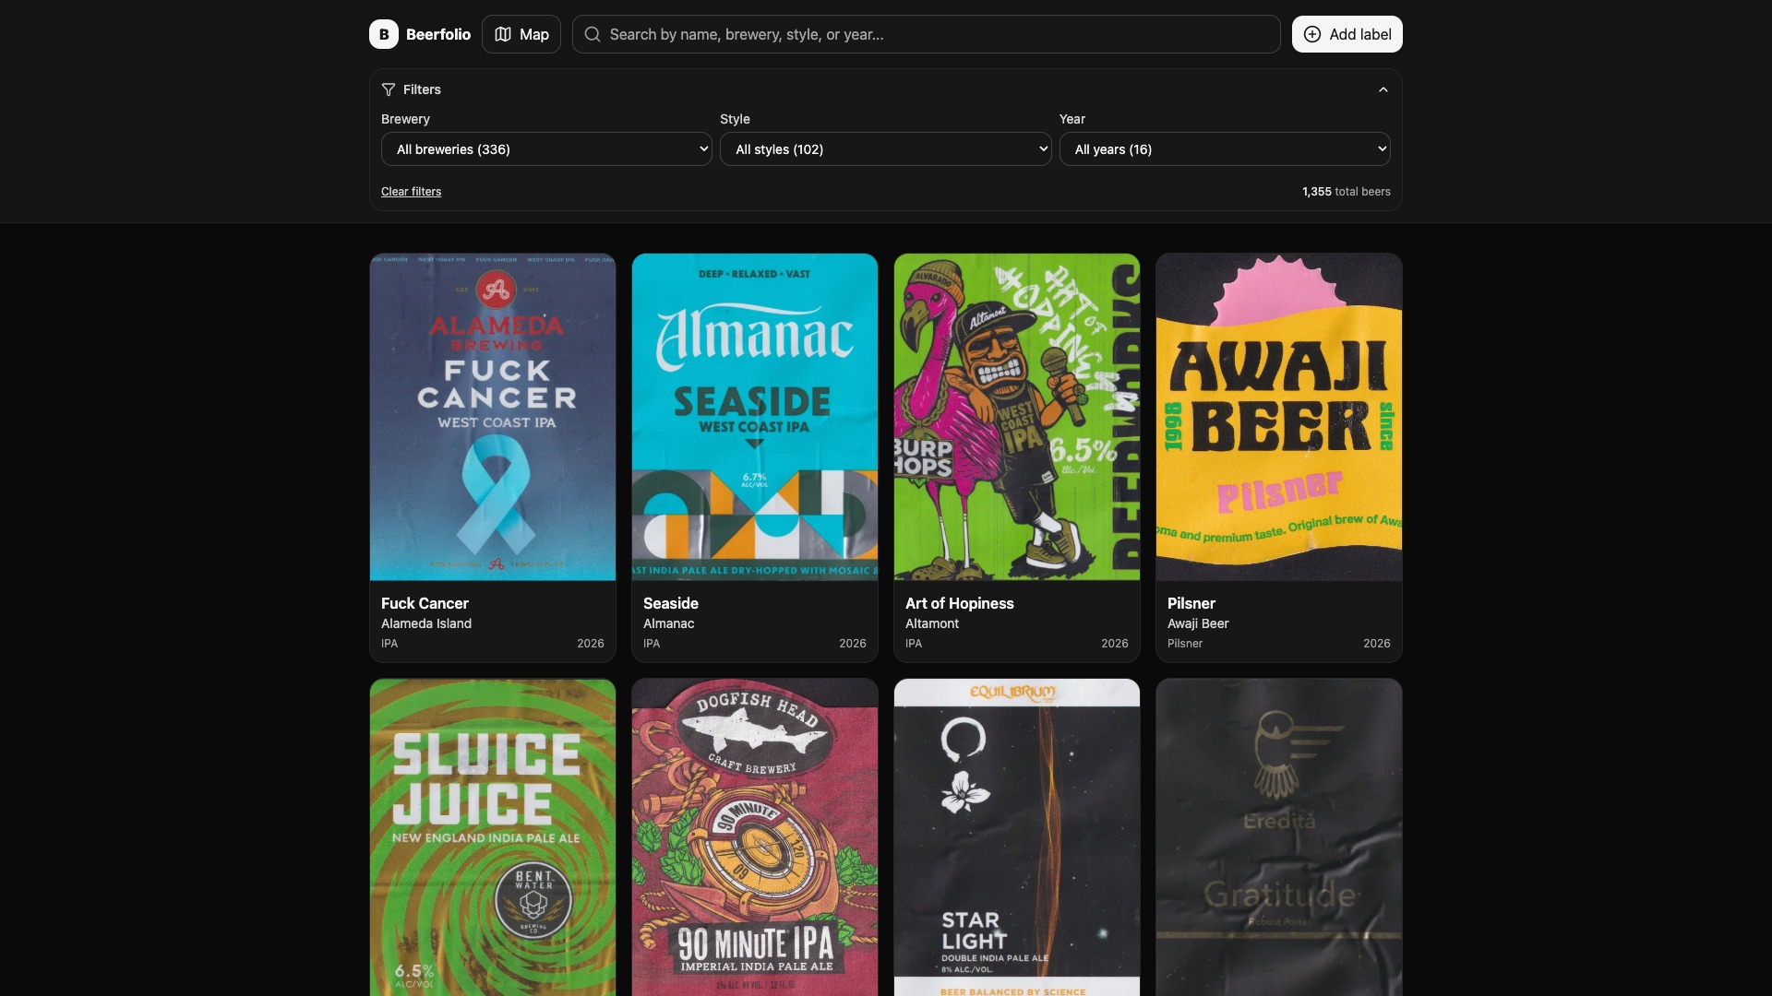Click the funnel Filters icon
The width and height of the screenshot is (1772, 996).
coord(389,89)
